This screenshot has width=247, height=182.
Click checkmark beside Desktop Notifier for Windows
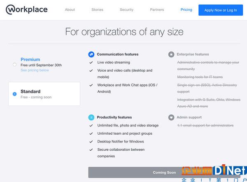coord(91,142)
